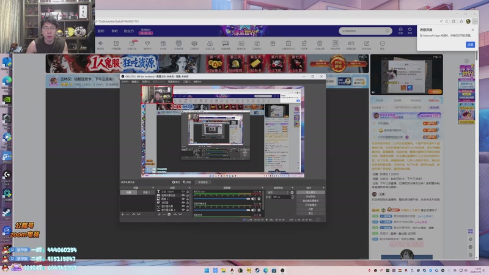Toggle visibility of 视频采集设备 source in the sources list

coord(183,195)
